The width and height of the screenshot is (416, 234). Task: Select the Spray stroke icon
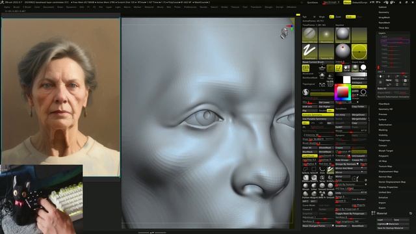[322, 177]
